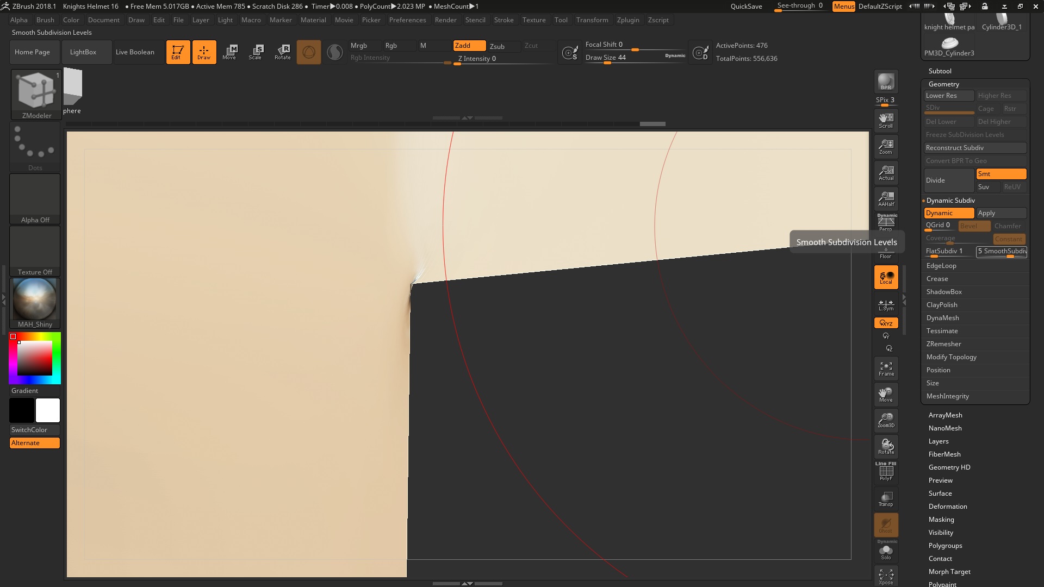Open the MAH_Shiny material picker
Viewport: 1044px width, 587px height.
point(35,303)
